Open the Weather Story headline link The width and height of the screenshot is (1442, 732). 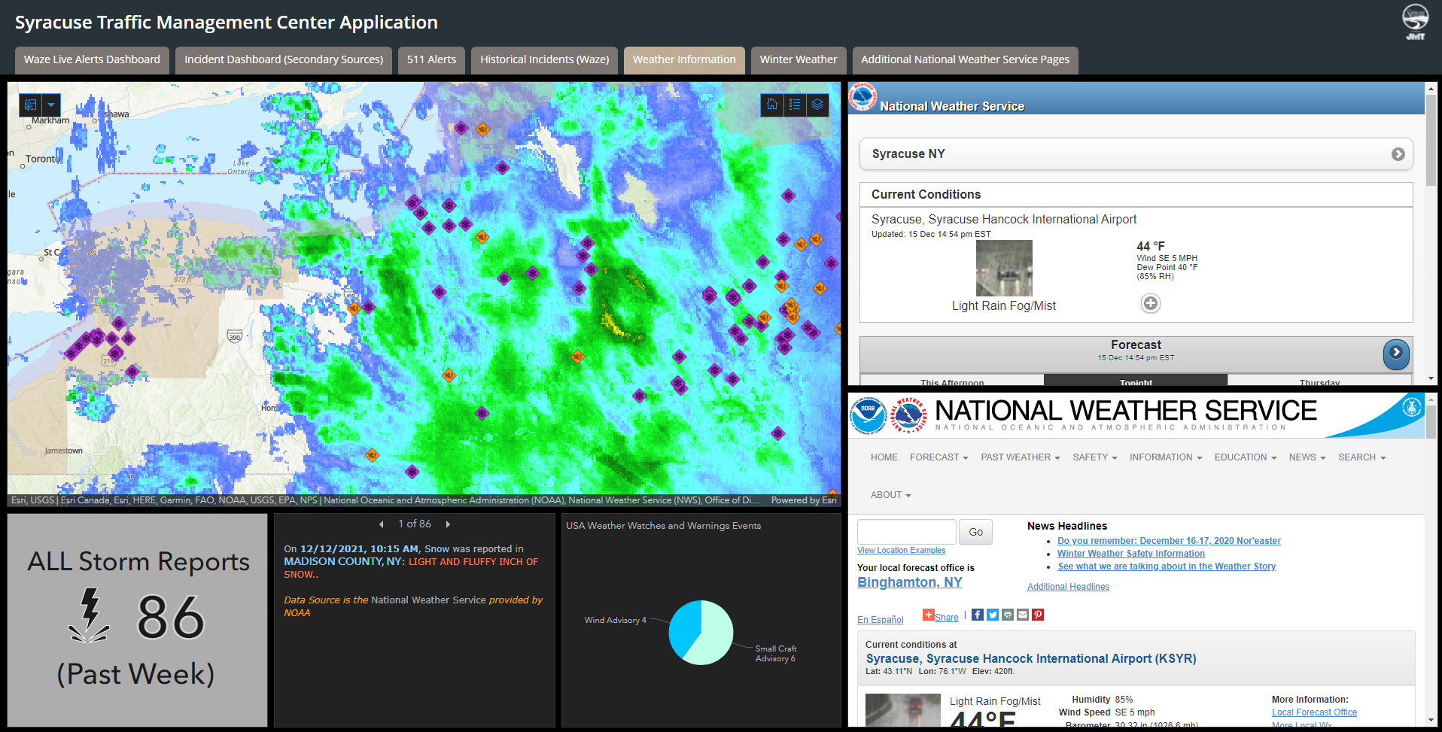click(x=1167, y=566)
